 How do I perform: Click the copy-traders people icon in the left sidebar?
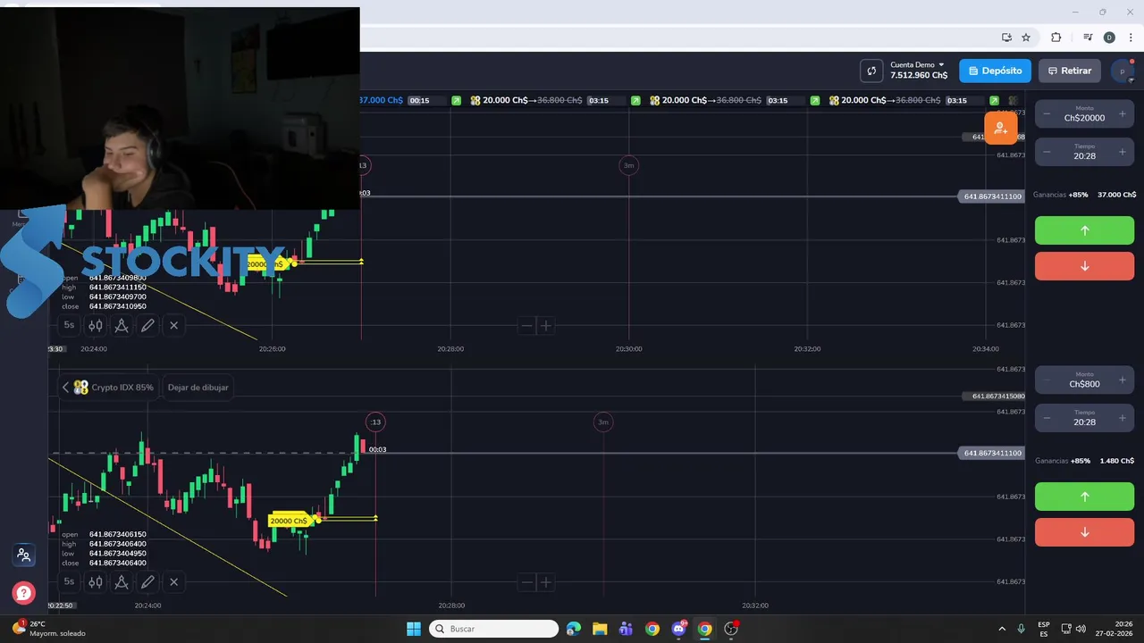[23, 555]
